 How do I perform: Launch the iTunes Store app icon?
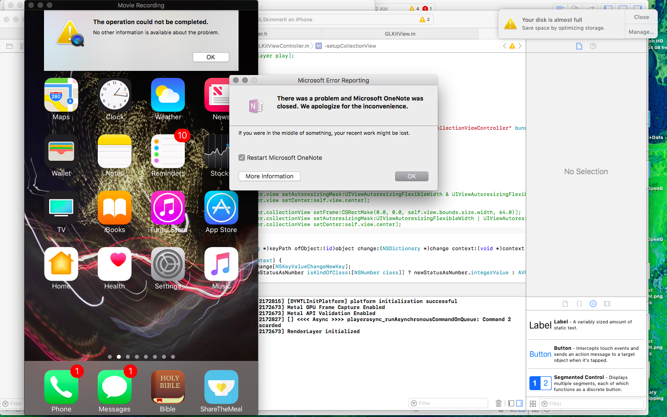168,208
